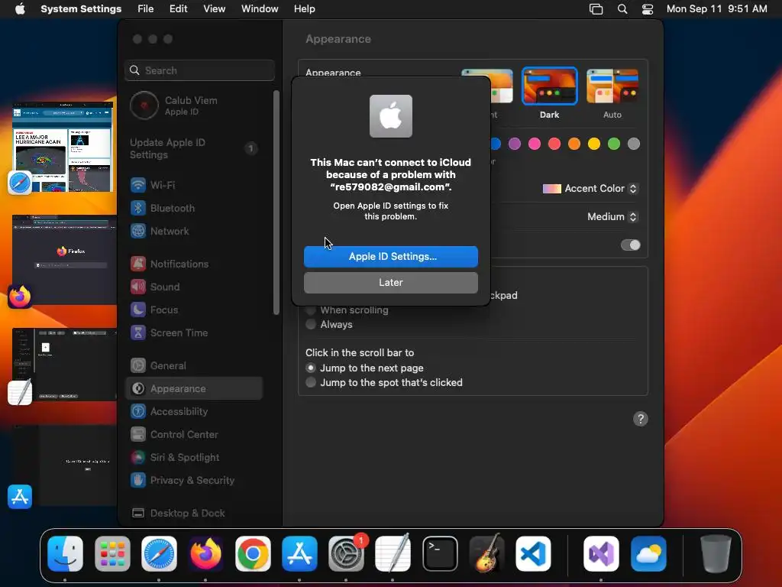Open Desktop & Dock settings
This screenshot has width=782, height=587.
195,513
